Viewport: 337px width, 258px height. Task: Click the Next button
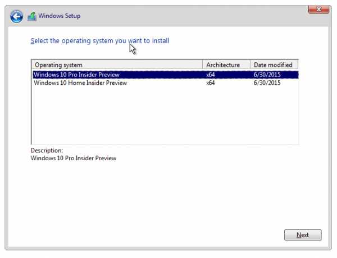(x=303, y=235)
